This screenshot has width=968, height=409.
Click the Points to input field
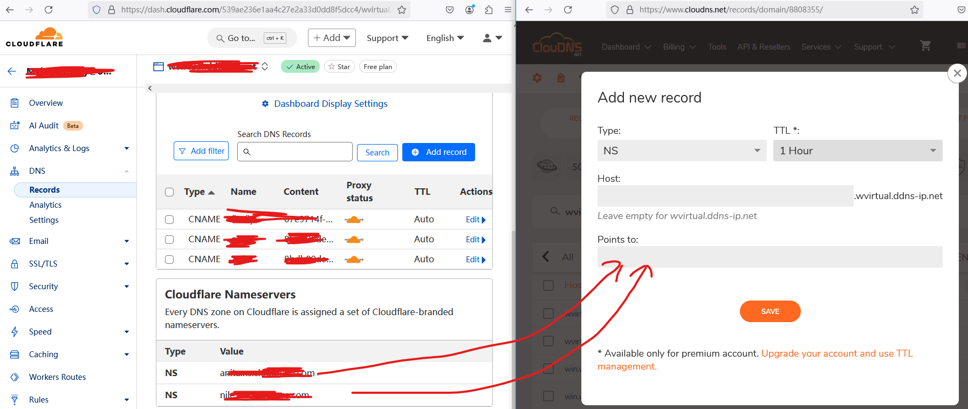(x=770, y=257)
